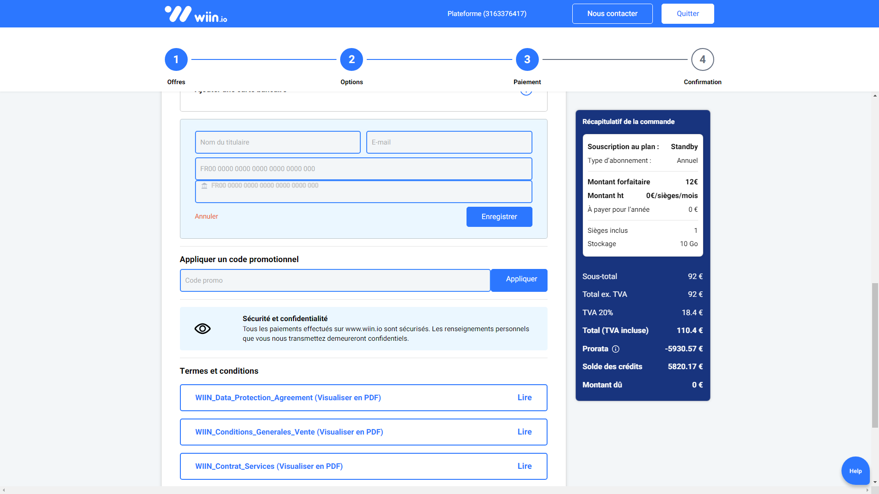Viewport: 879px width, 494px height.
Task: Click the second IBAN field with bank icon
Action: pyautogui.click(x=364, y=192)
